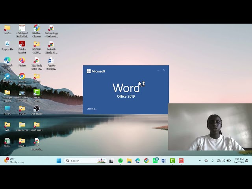Select the Word document icon on desktop

51,63
